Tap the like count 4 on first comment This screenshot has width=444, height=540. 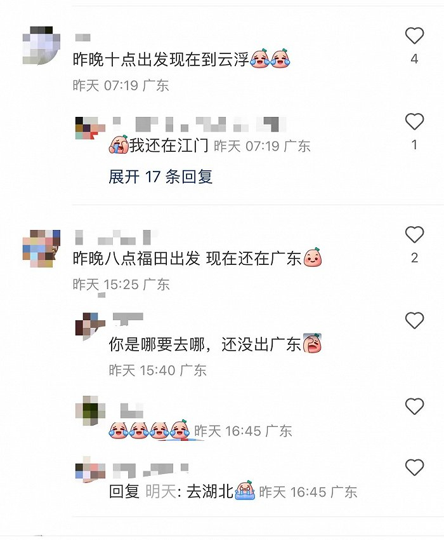pyautogui.click(x=414, y=59)
